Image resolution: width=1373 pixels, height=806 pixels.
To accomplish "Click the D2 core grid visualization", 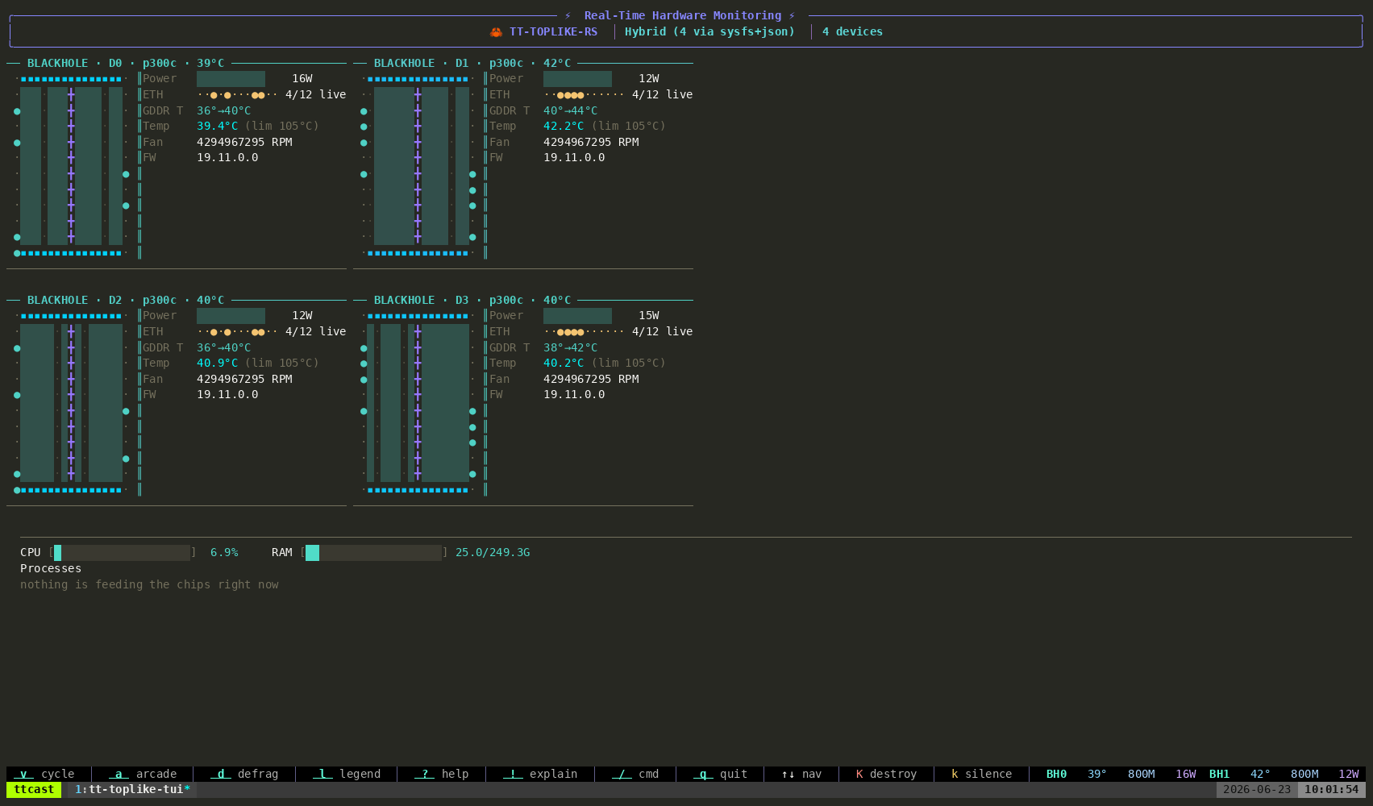I will point(71,403).
